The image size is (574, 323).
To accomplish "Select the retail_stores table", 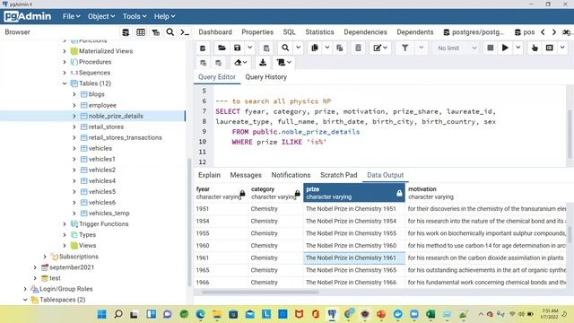I will (106, 127).
